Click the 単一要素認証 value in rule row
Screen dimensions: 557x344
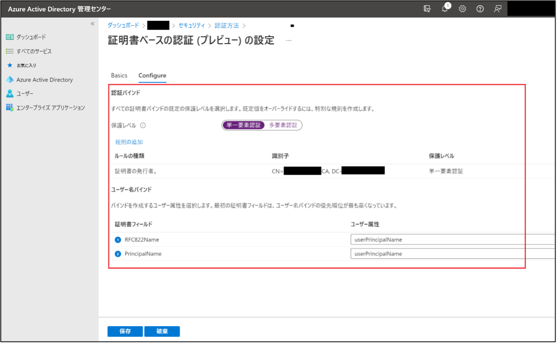(x=446, y=171)
